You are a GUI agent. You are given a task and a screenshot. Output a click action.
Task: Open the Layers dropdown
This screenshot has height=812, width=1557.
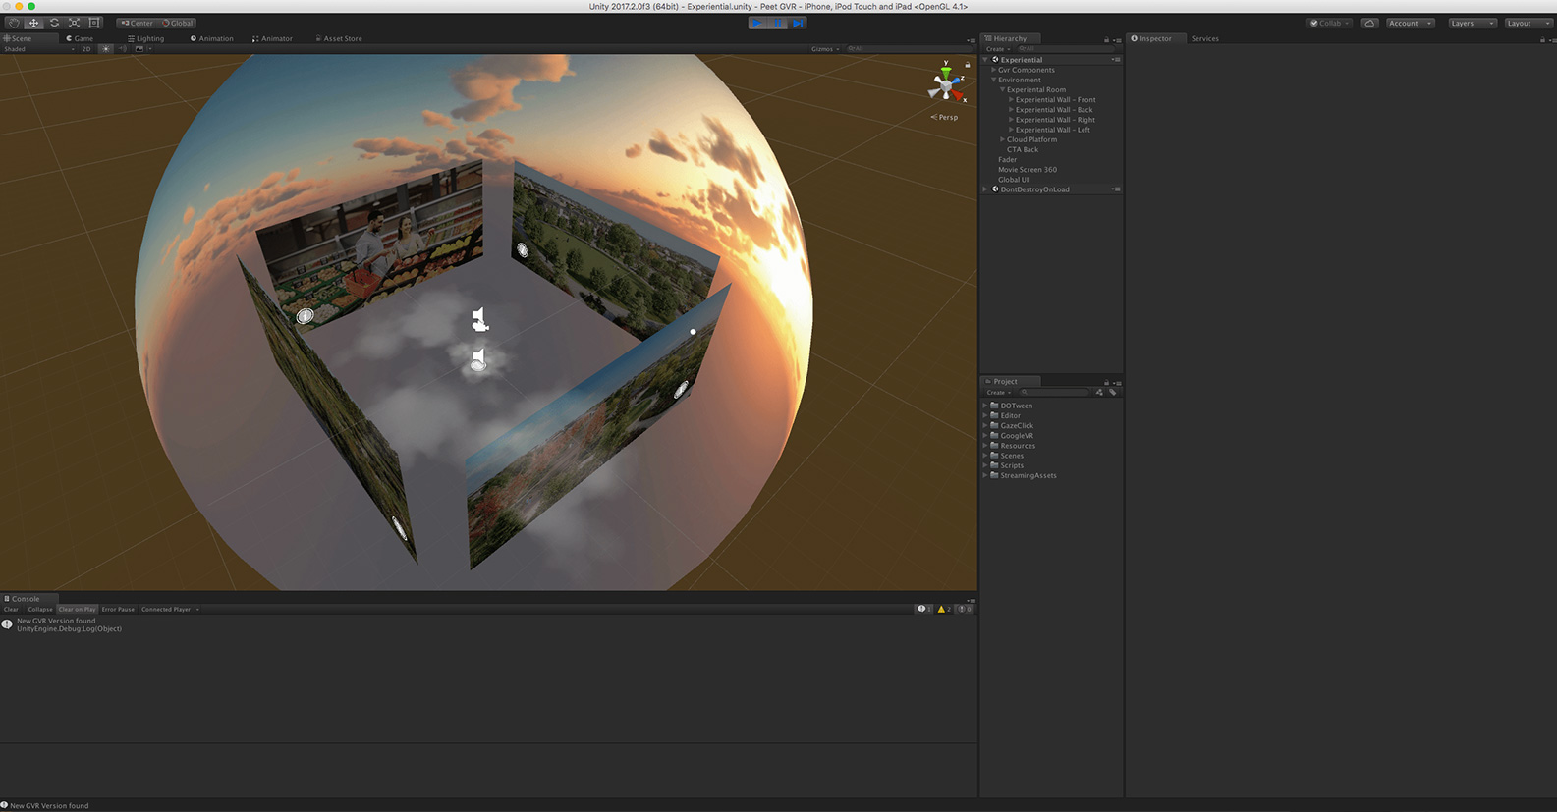pos(1472,23)
